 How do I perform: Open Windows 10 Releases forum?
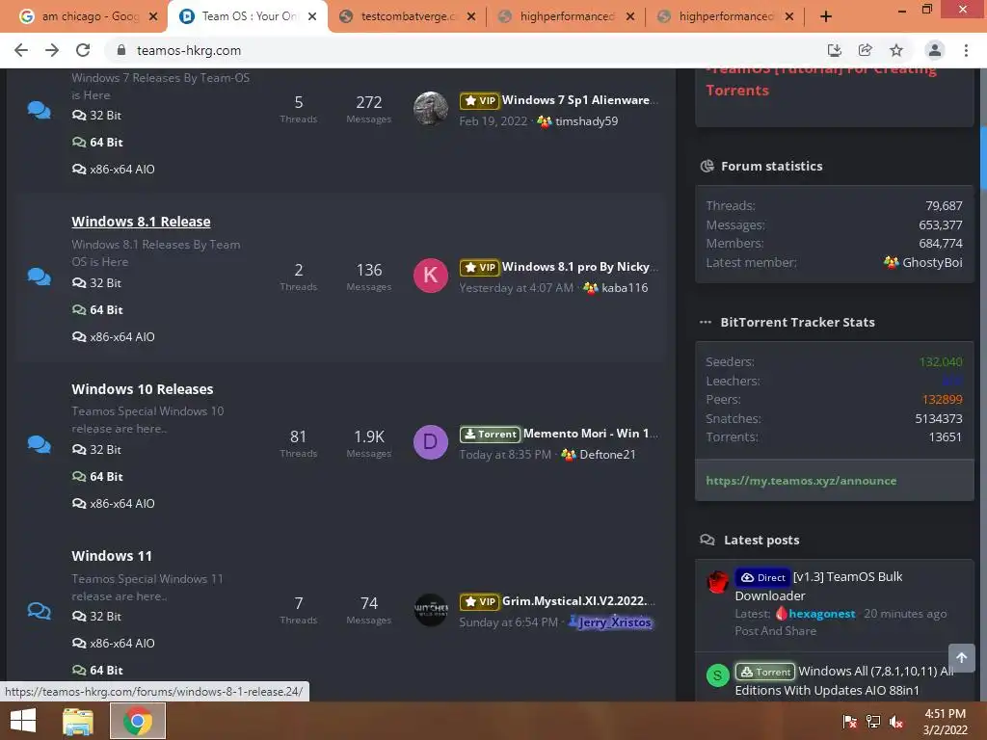tap(143, 389)
